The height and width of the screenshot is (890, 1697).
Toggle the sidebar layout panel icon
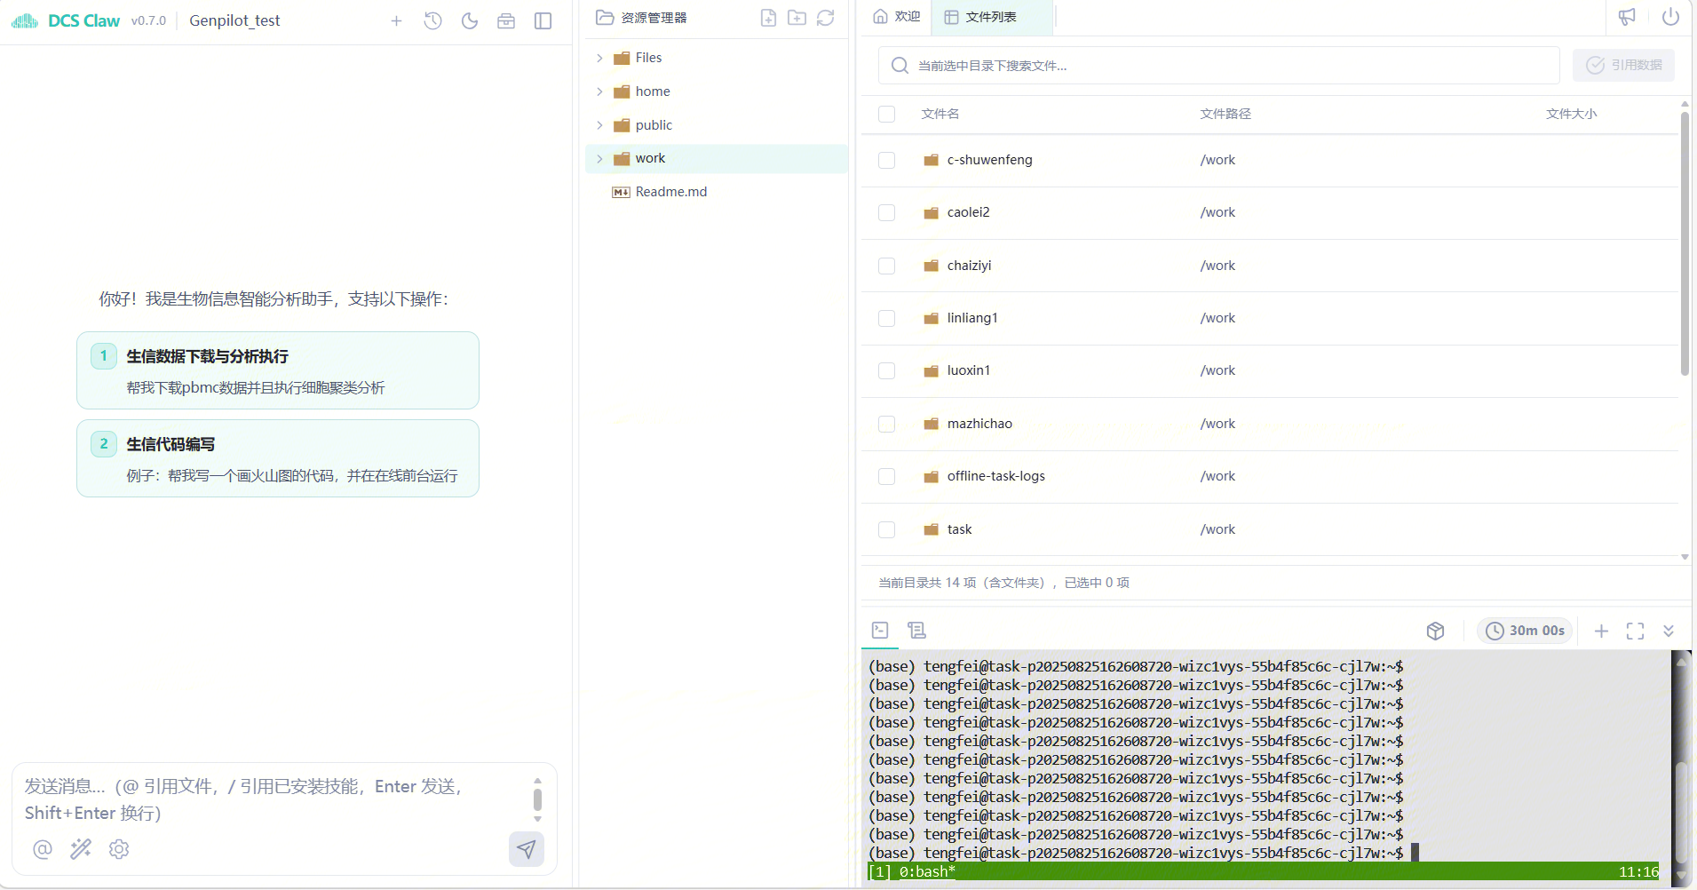click(x=543, y=20)
